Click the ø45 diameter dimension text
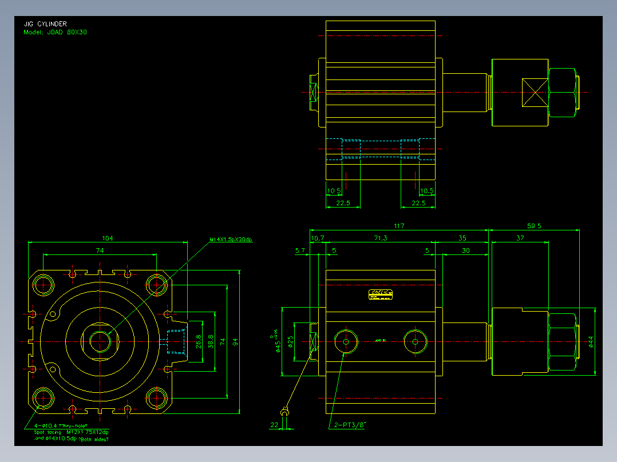617x462 pixels. (278, 341)
